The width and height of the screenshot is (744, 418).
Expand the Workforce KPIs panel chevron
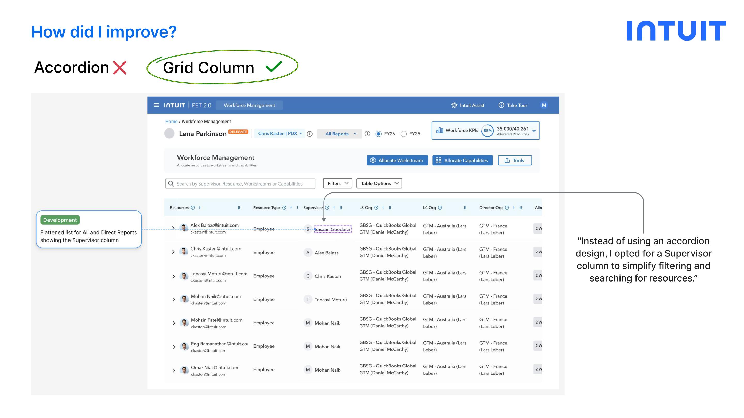pyautogui.click(x=534, y=131)
